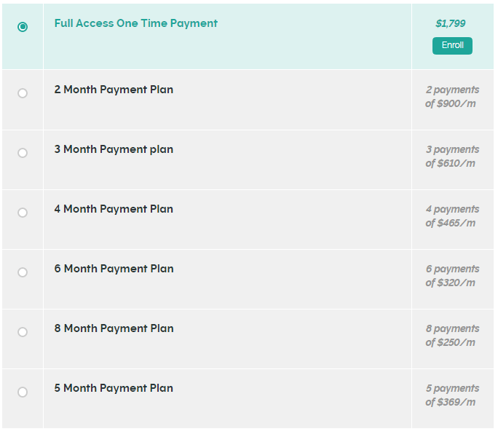Enable the 6 Month Payment Plan radio option

point(23,272)
